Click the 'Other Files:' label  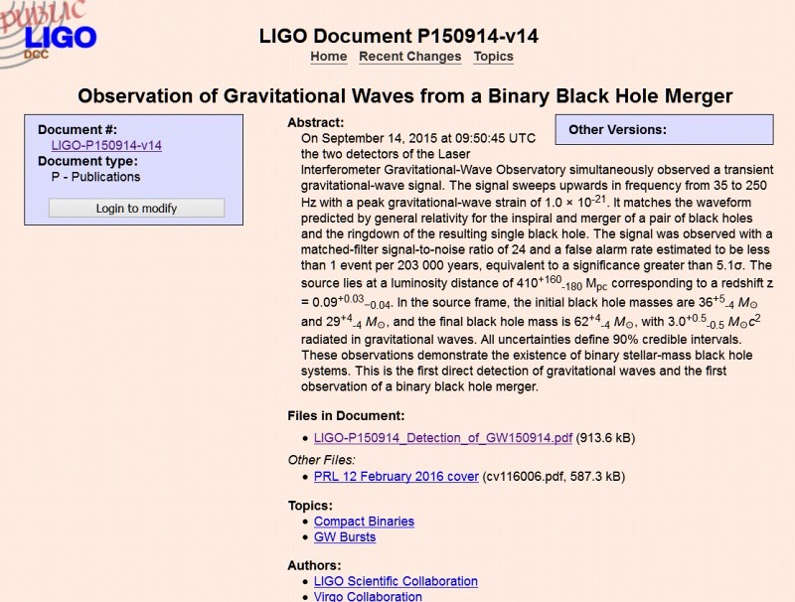321,460
